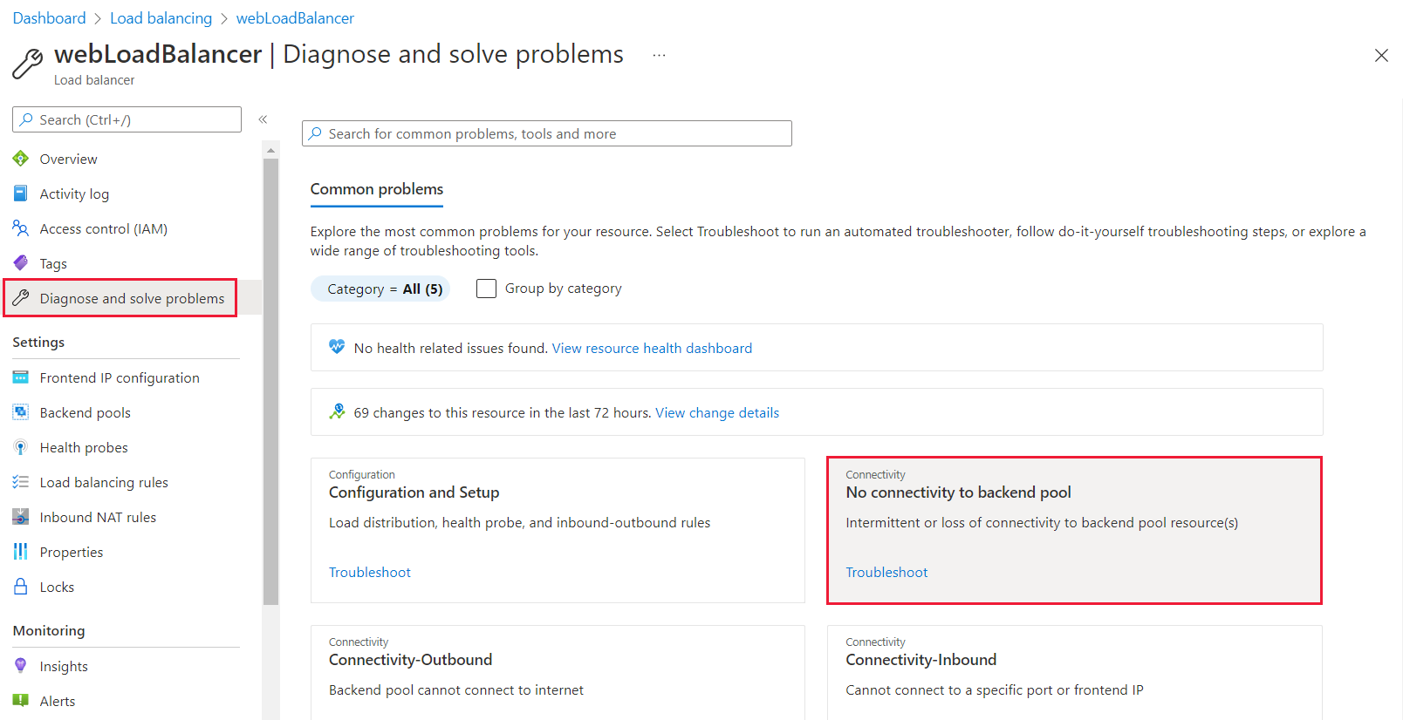The width and height of the screenshot is (1403, 720).
Task: Open the more options ellipsis menu
Action: (x=659, y=55)
